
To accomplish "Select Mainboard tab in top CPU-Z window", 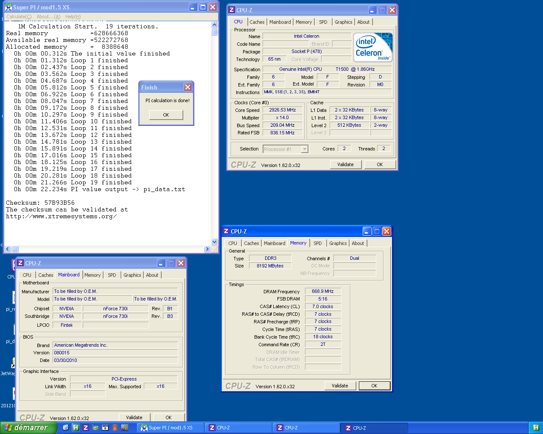I will pos(280,22).
